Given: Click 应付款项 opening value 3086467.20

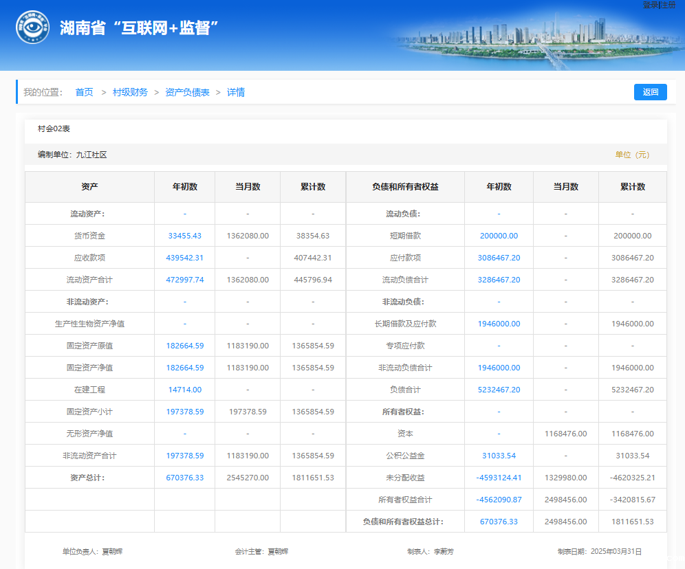Looking at the screenshot, I should 499,258.
